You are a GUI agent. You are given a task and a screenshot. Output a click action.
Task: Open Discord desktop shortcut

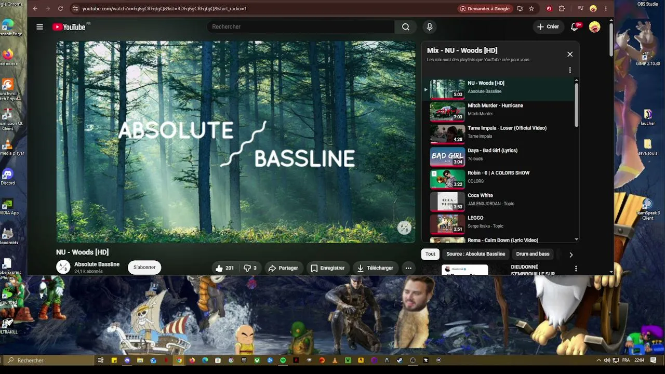[x=8, y=177]
